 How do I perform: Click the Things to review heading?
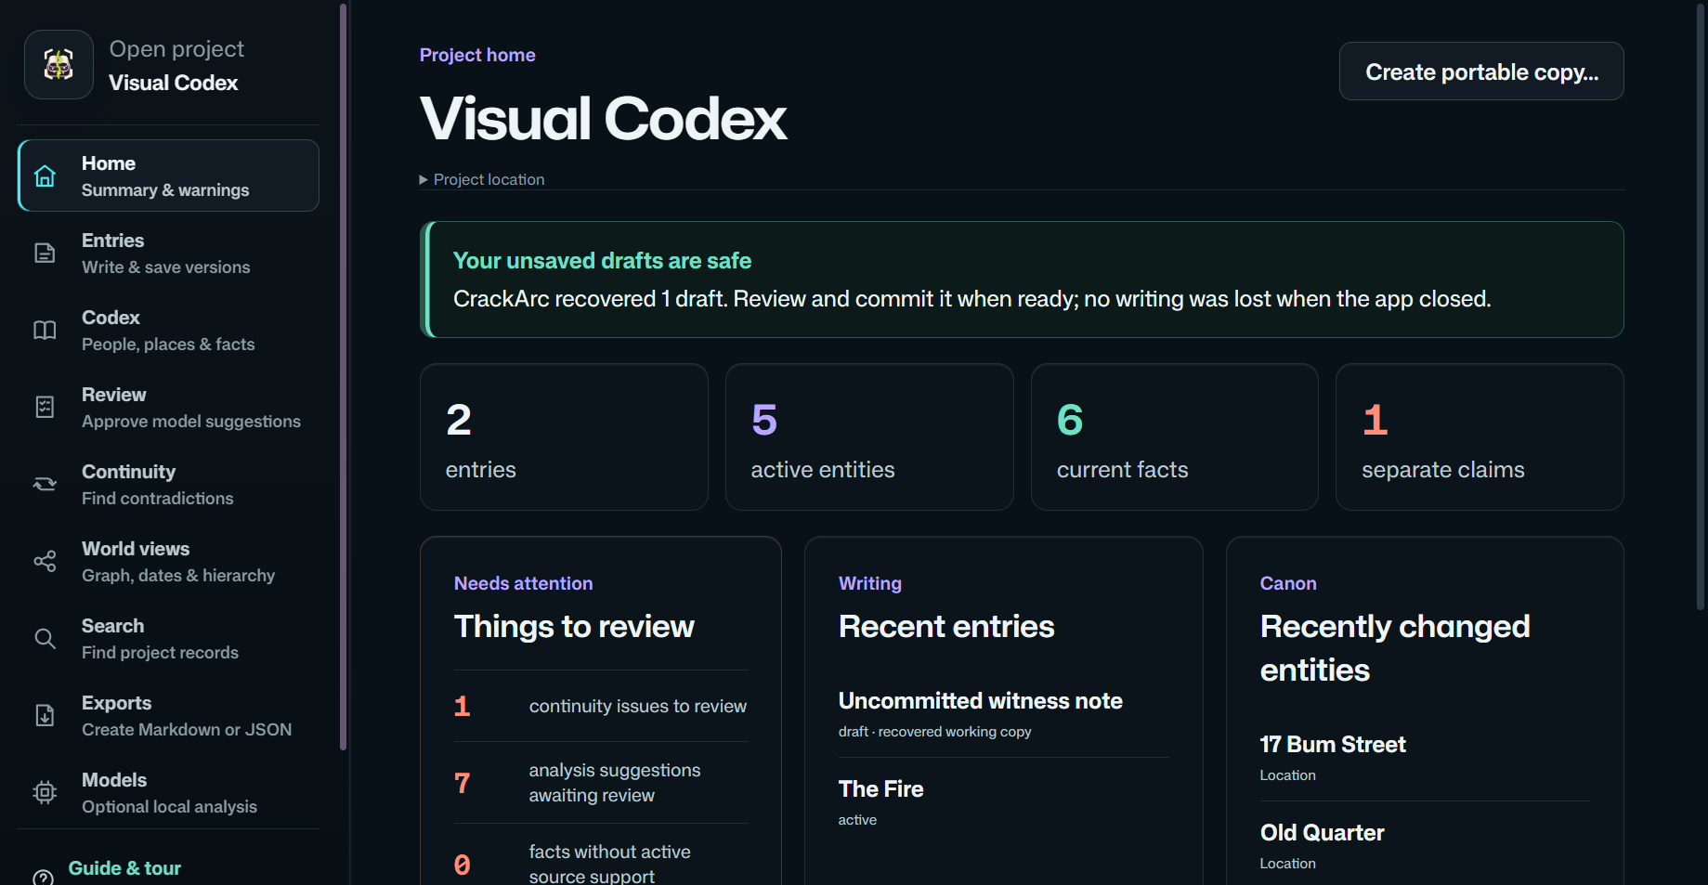574,627
